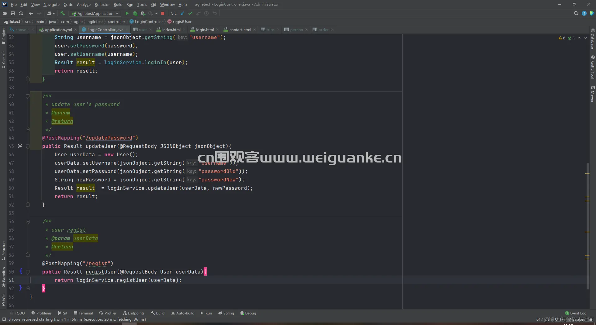Start debugging with the green bug icon

(x=135, y=13)
